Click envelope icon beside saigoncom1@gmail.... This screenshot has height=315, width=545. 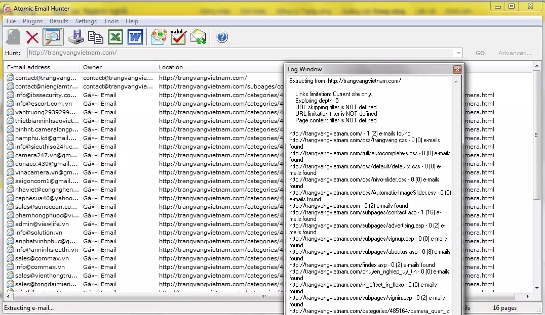coord(10,181)
